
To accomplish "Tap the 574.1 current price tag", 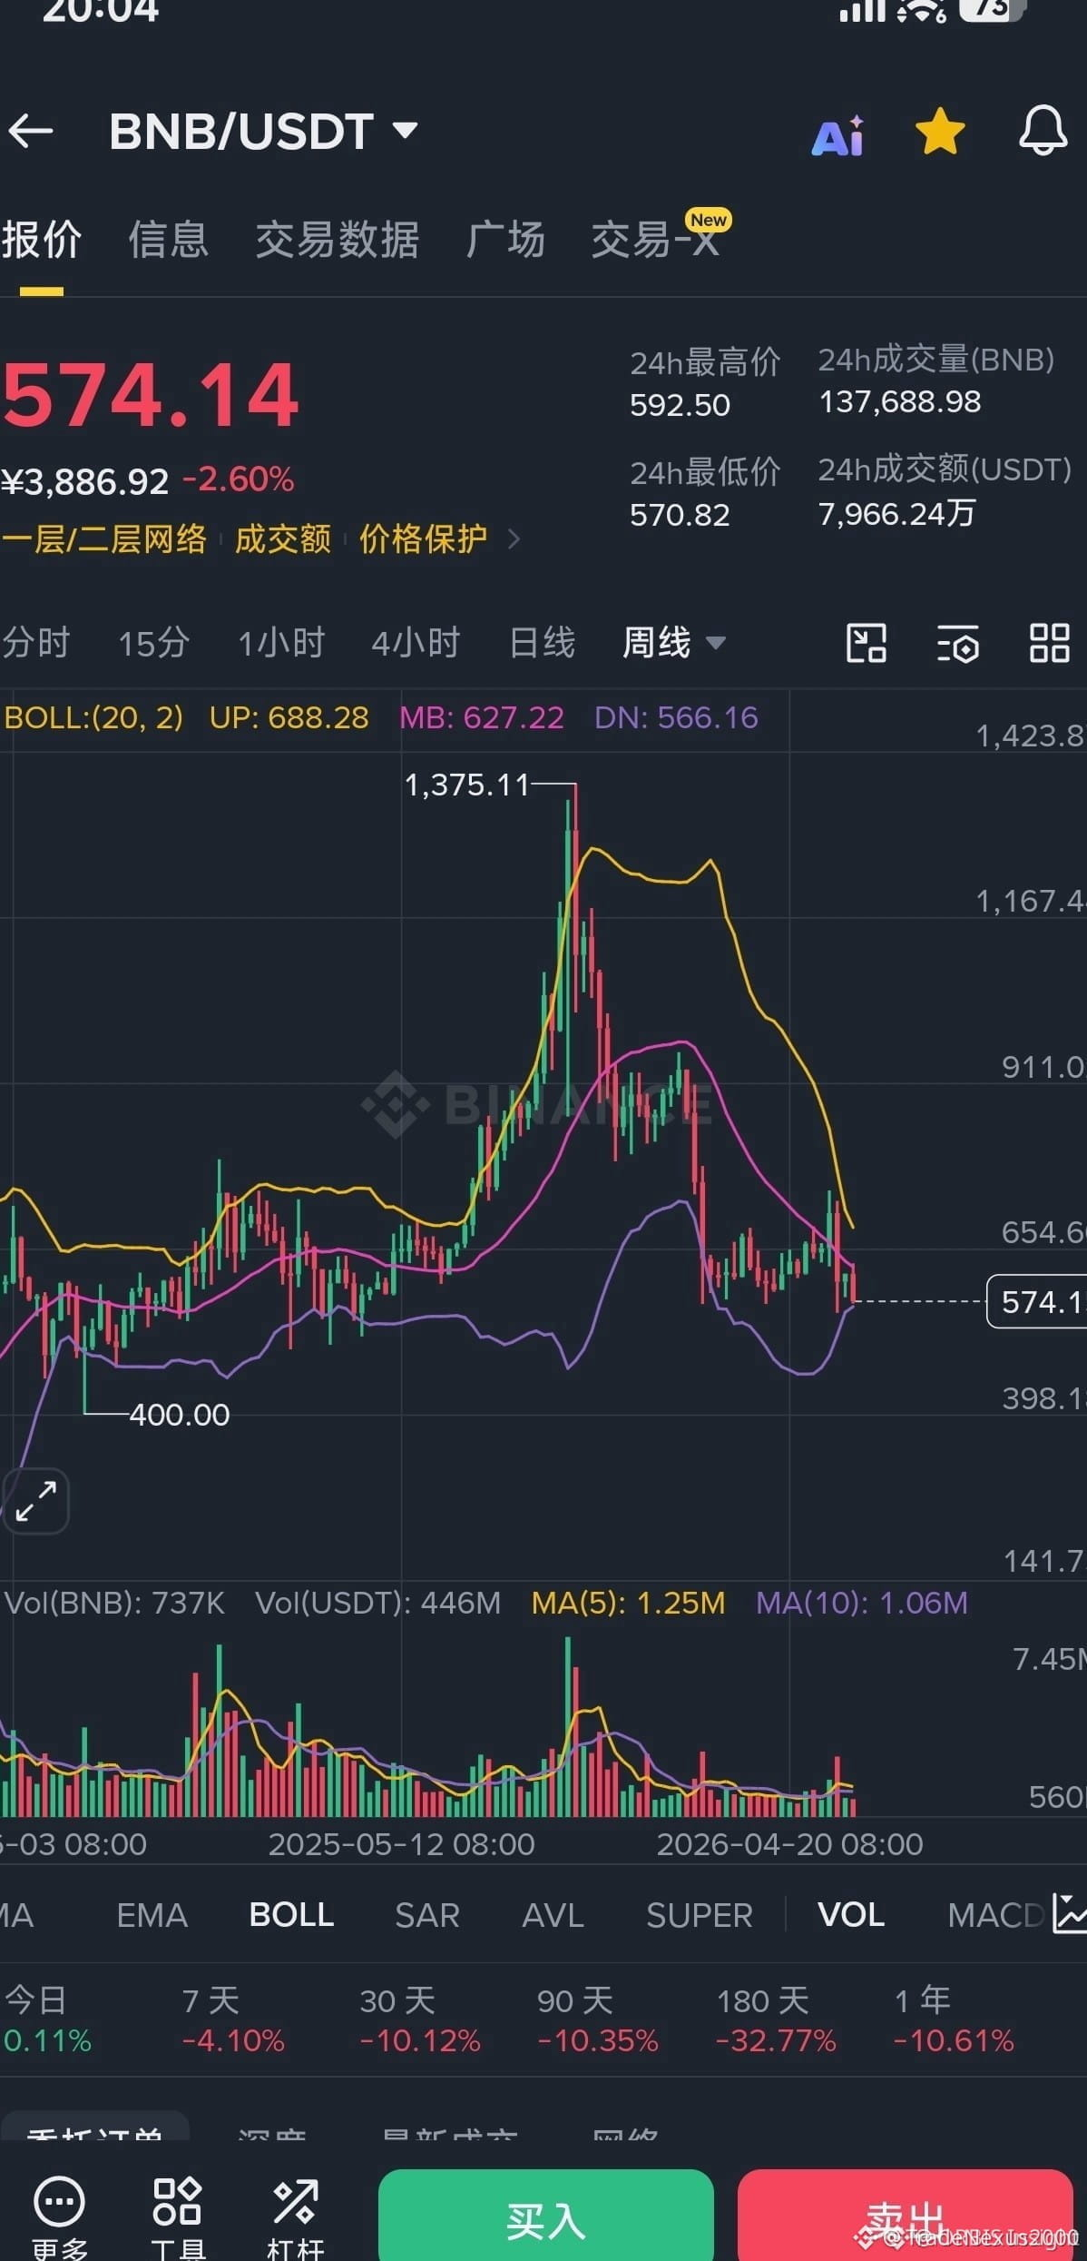I will point(1037,1301).
